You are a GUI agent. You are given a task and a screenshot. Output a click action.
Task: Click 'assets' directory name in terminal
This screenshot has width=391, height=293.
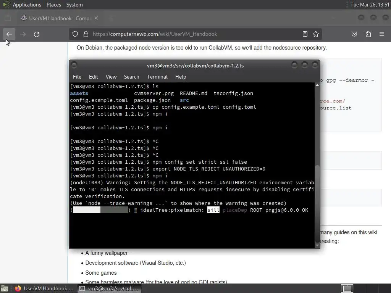(x=79, y=93)
